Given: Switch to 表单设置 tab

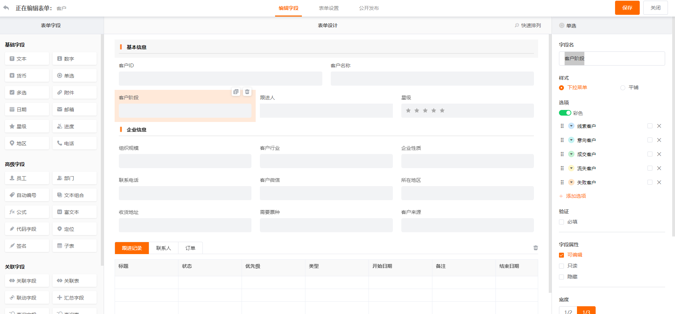Looking at the screenshot, I should coord(329,8).
